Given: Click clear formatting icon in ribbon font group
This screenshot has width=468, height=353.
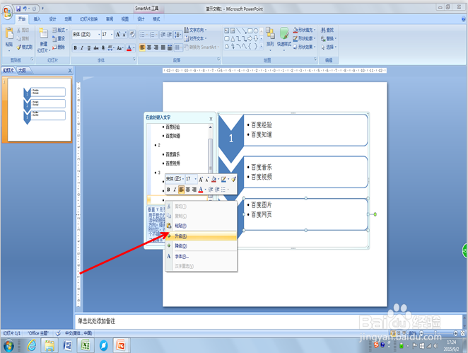Looking at the screenshot, I should (132, 35).
